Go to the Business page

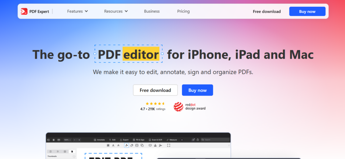[x=152, y=11]
